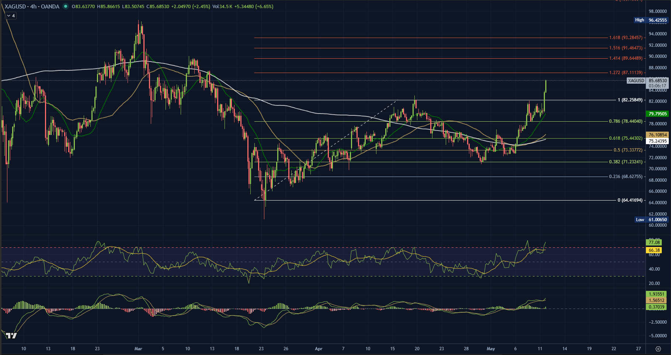Click green MA label 79.79505
671x355 pixels.
tap(657, 114)
